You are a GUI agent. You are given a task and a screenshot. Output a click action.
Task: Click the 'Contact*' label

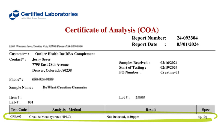point(17,59)
